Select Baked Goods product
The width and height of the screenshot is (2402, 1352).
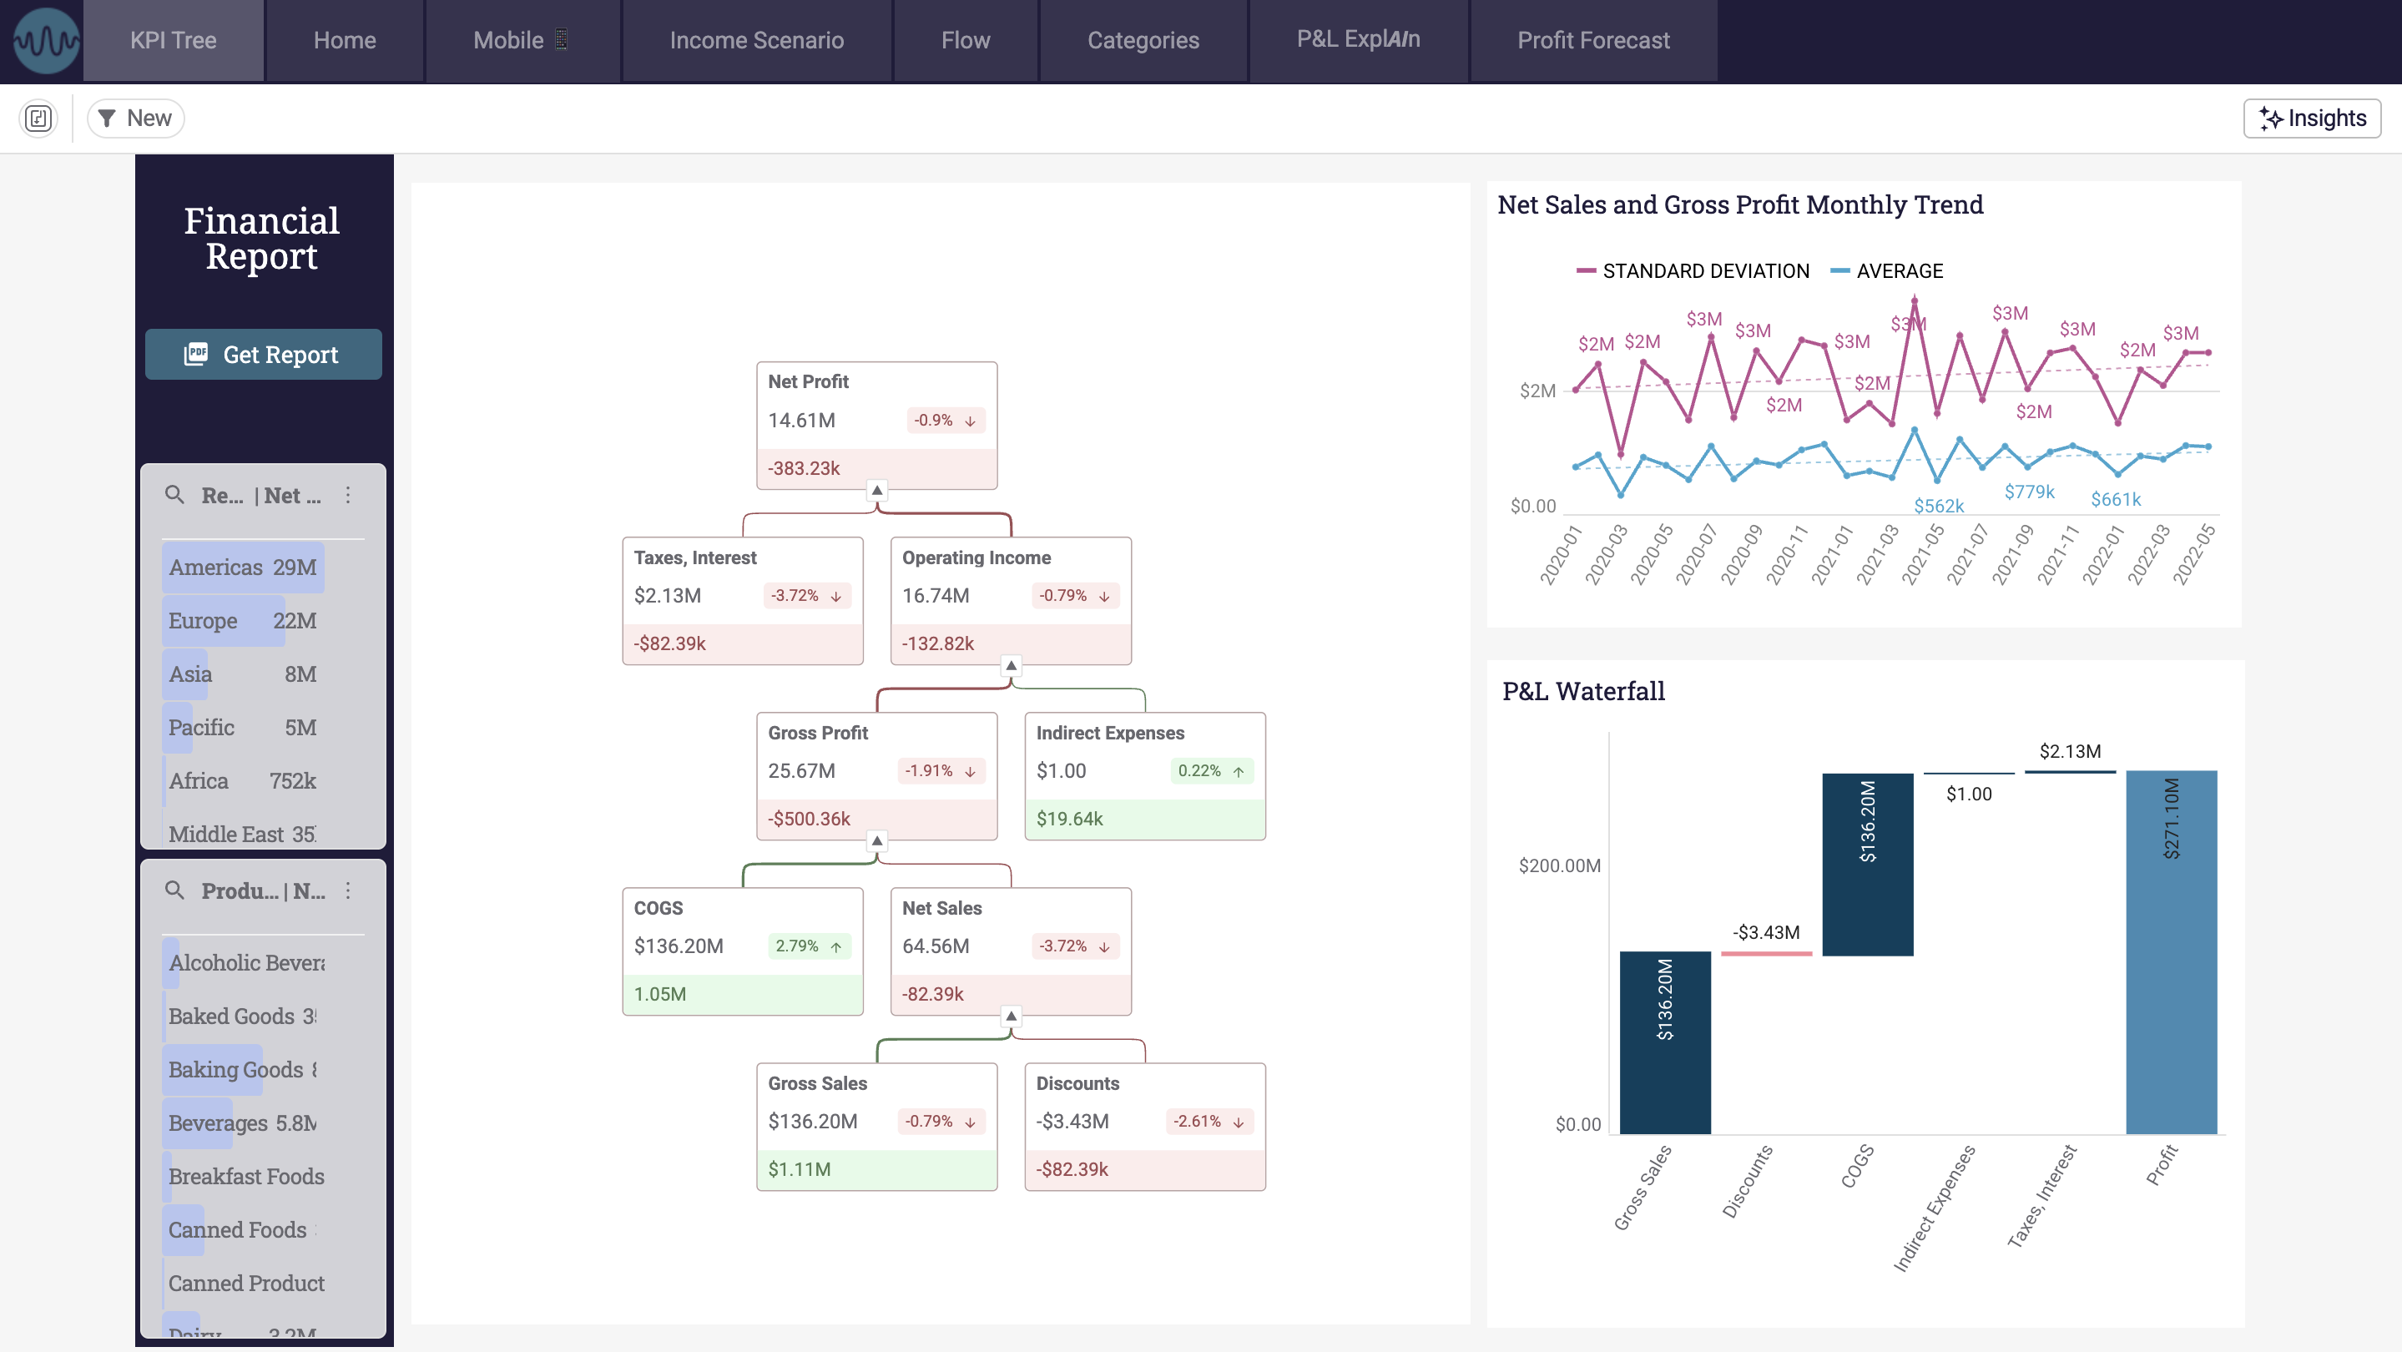click(244, 1016)
